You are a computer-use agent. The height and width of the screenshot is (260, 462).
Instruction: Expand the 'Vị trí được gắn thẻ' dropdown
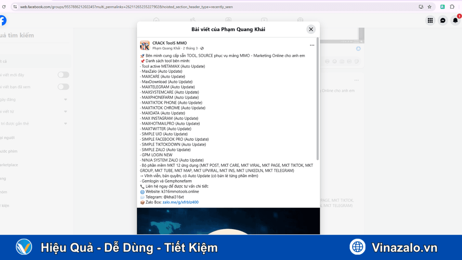65,123
